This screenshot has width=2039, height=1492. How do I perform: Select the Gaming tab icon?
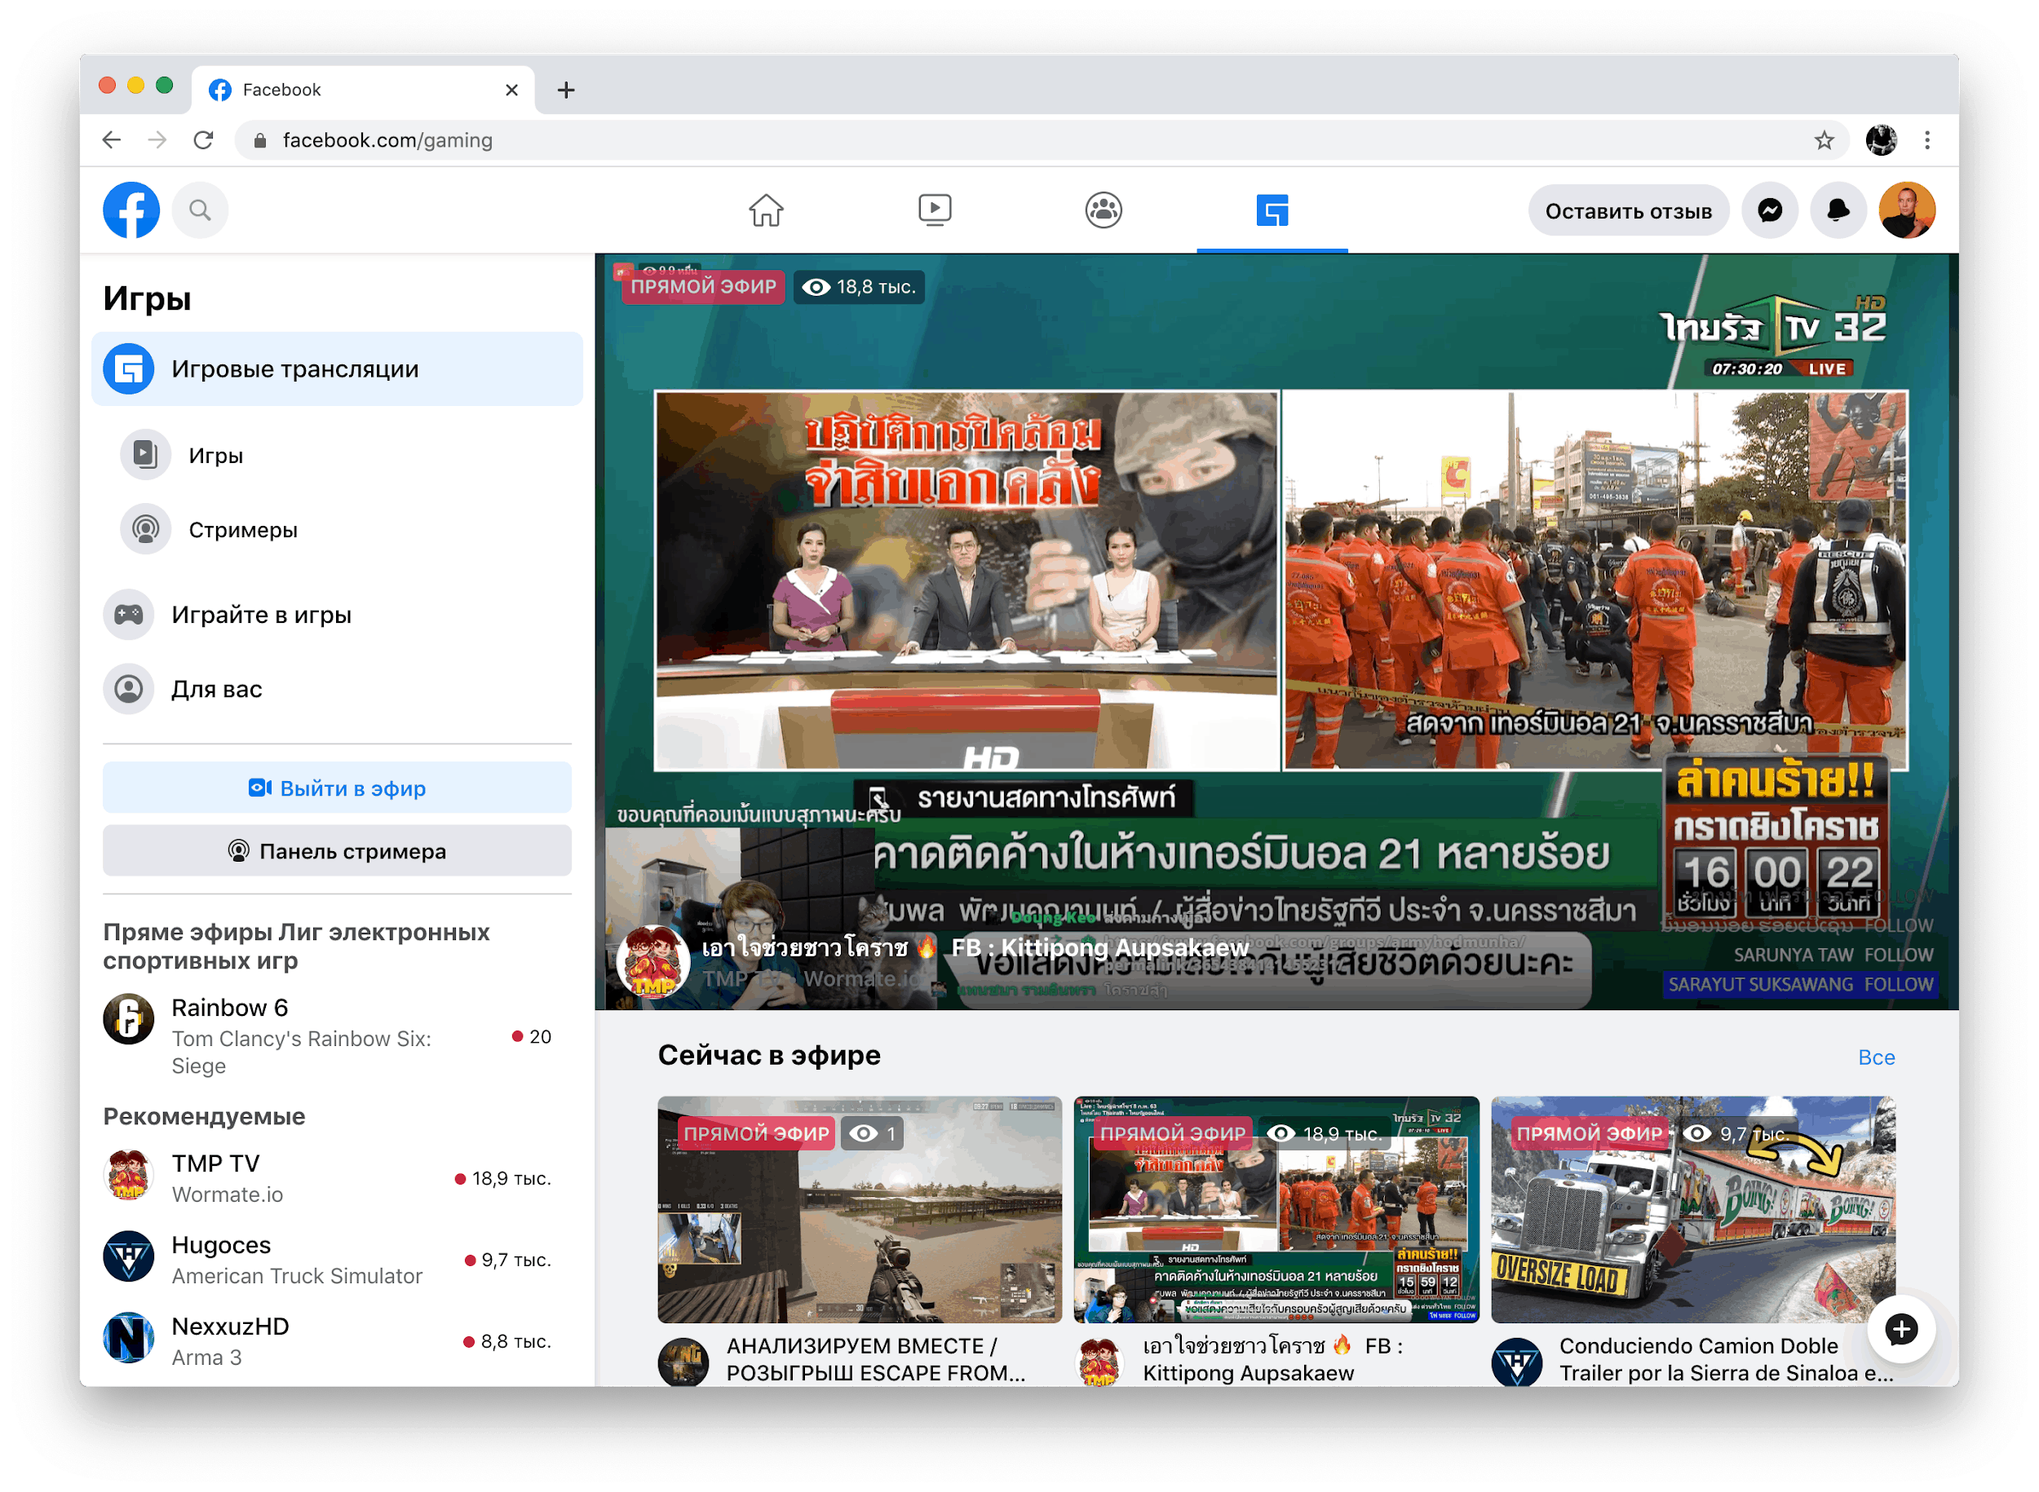(1272, 210)
